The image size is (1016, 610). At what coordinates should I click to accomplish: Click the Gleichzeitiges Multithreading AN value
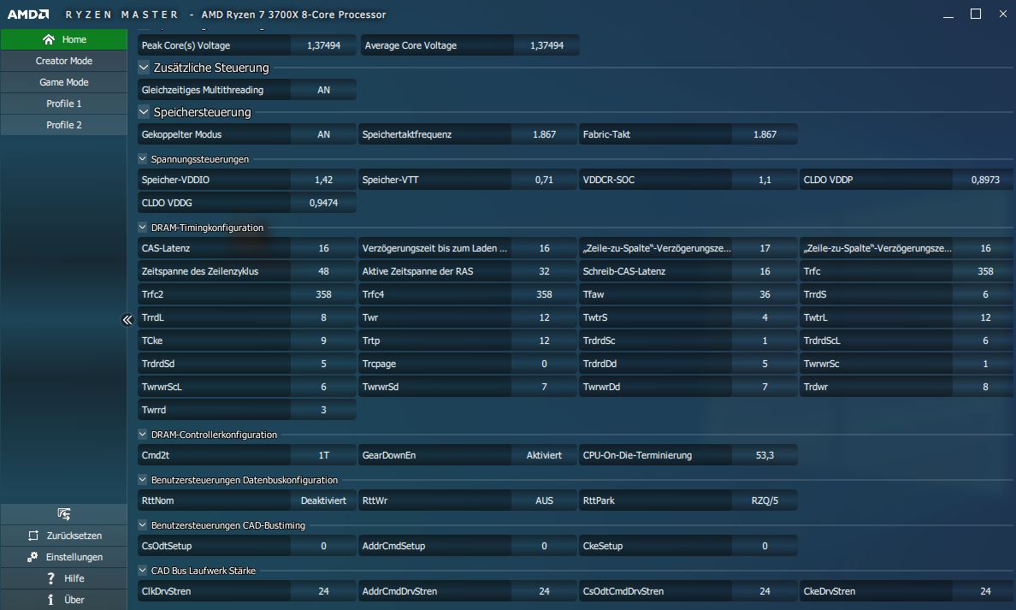tap(323, 90)
